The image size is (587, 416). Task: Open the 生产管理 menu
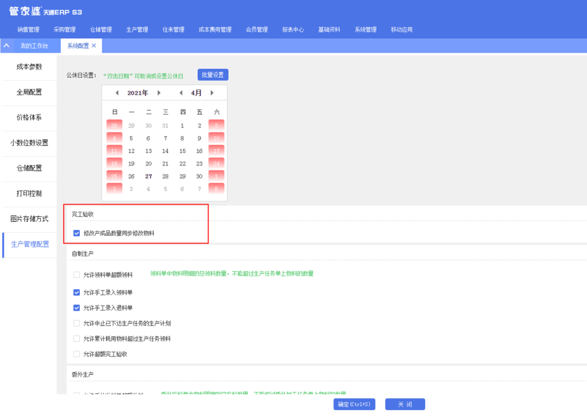pyautogui.click(x=137, y=30)
